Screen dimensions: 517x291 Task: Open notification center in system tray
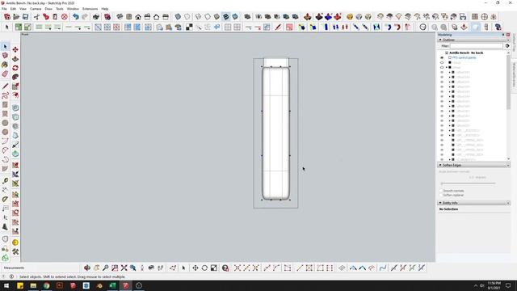tap(508, 285)
